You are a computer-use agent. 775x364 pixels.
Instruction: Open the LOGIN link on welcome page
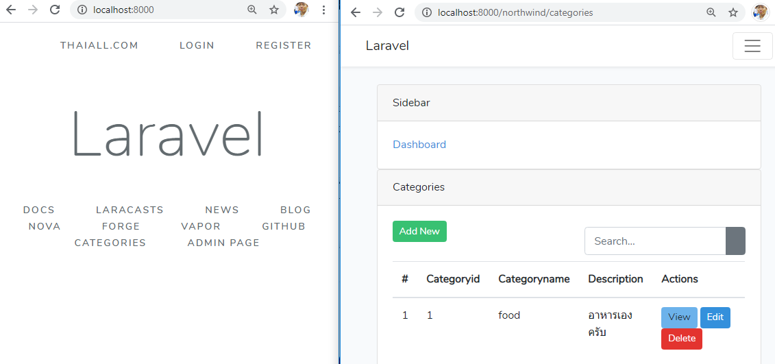(x=197, y=45)
